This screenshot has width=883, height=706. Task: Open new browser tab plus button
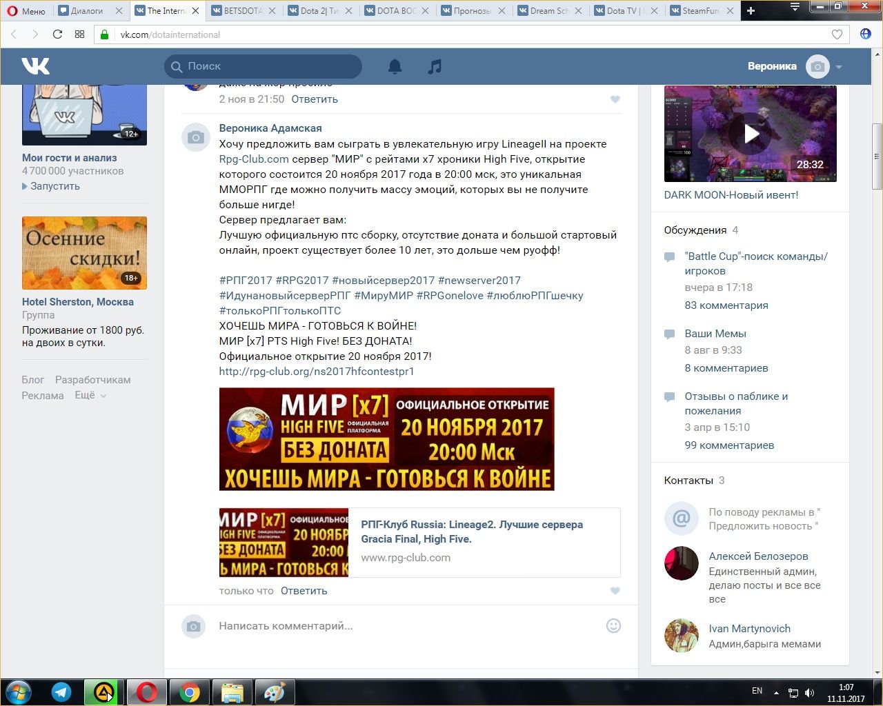[751, 10]
